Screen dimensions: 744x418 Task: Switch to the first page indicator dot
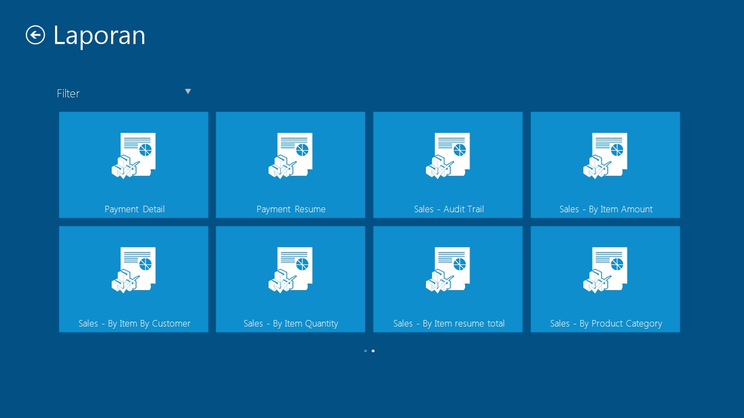coord(365,351)
